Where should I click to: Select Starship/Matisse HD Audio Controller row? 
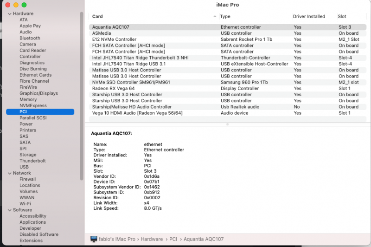[x=228, y=107]
